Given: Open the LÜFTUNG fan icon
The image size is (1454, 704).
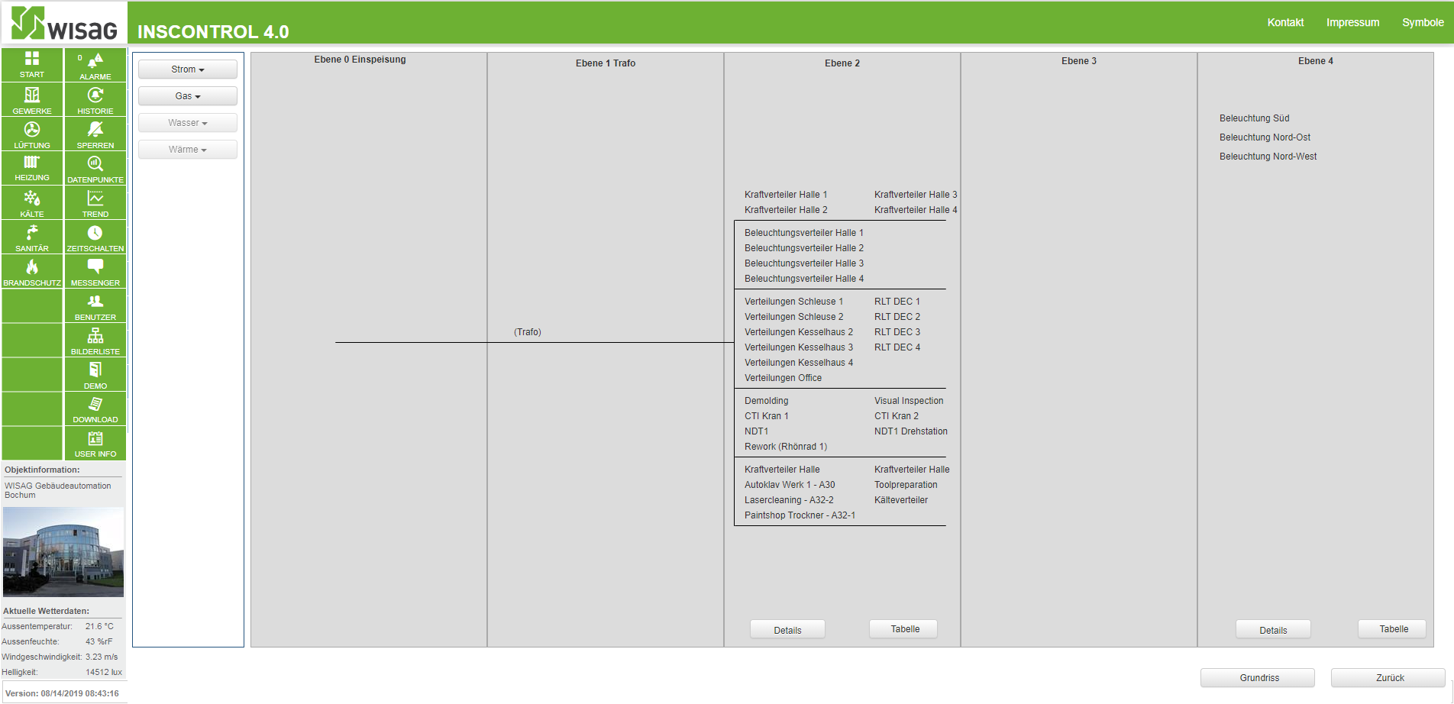Looking at the screenshot, I should point(32,129).
